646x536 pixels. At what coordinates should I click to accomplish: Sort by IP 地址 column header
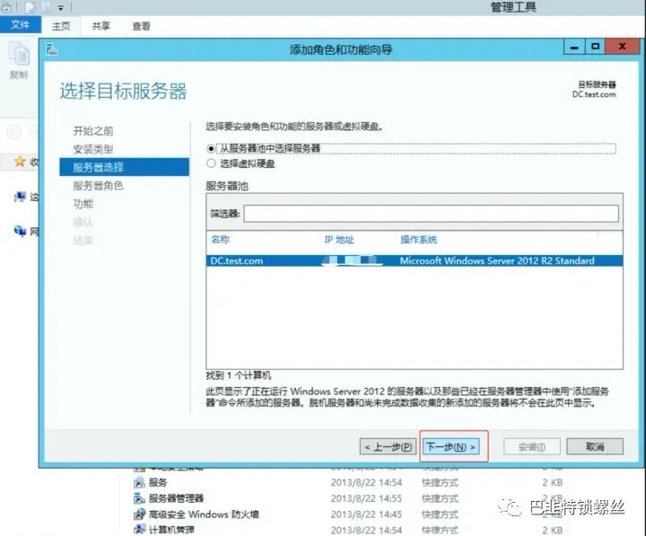click(x=339, y=240)
